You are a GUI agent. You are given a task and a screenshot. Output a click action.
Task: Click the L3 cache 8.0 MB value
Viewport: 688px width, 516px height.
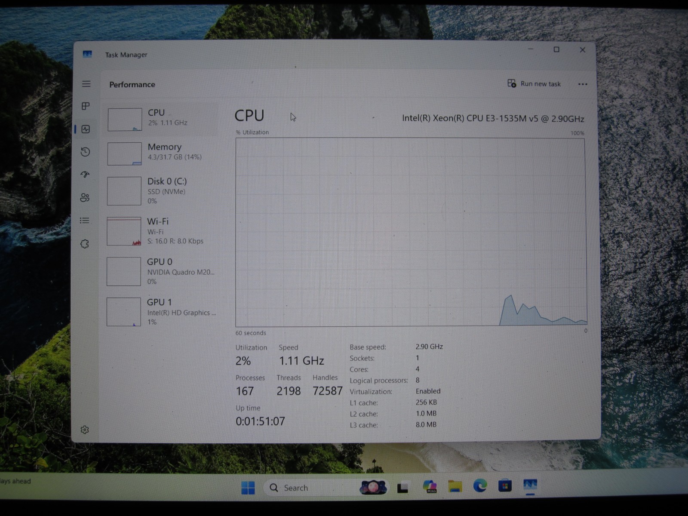pos(426,424)
